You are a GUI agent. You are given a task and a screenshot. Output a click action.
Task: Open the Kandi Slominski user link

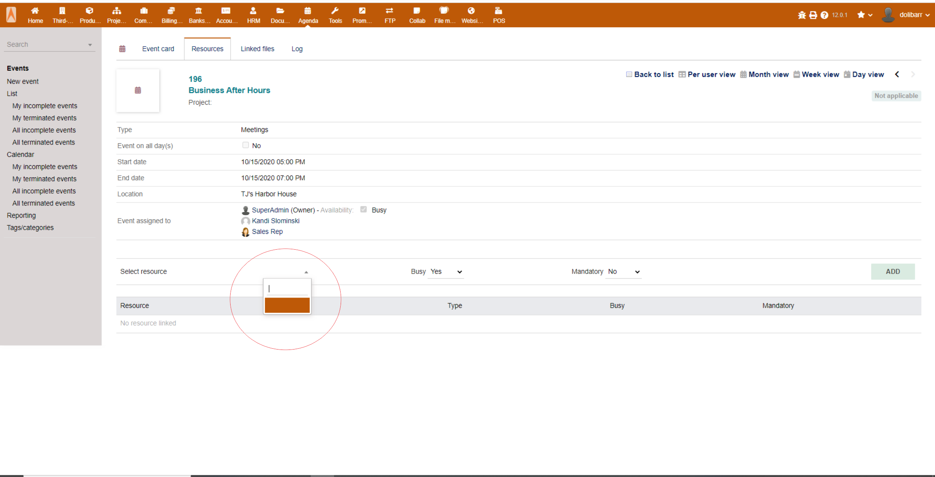pos(275,221)
